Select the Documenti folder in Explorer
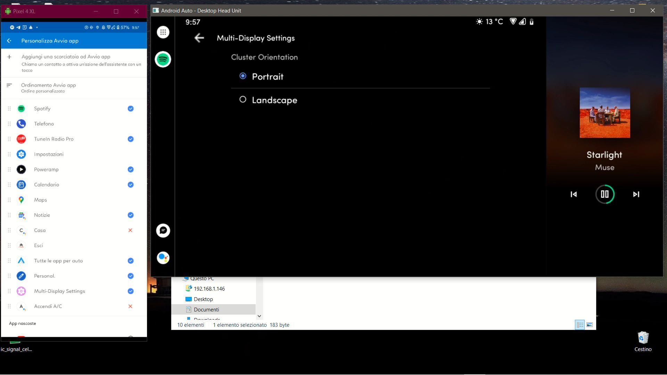Screen dimensions: 667x375 [206, 309]
